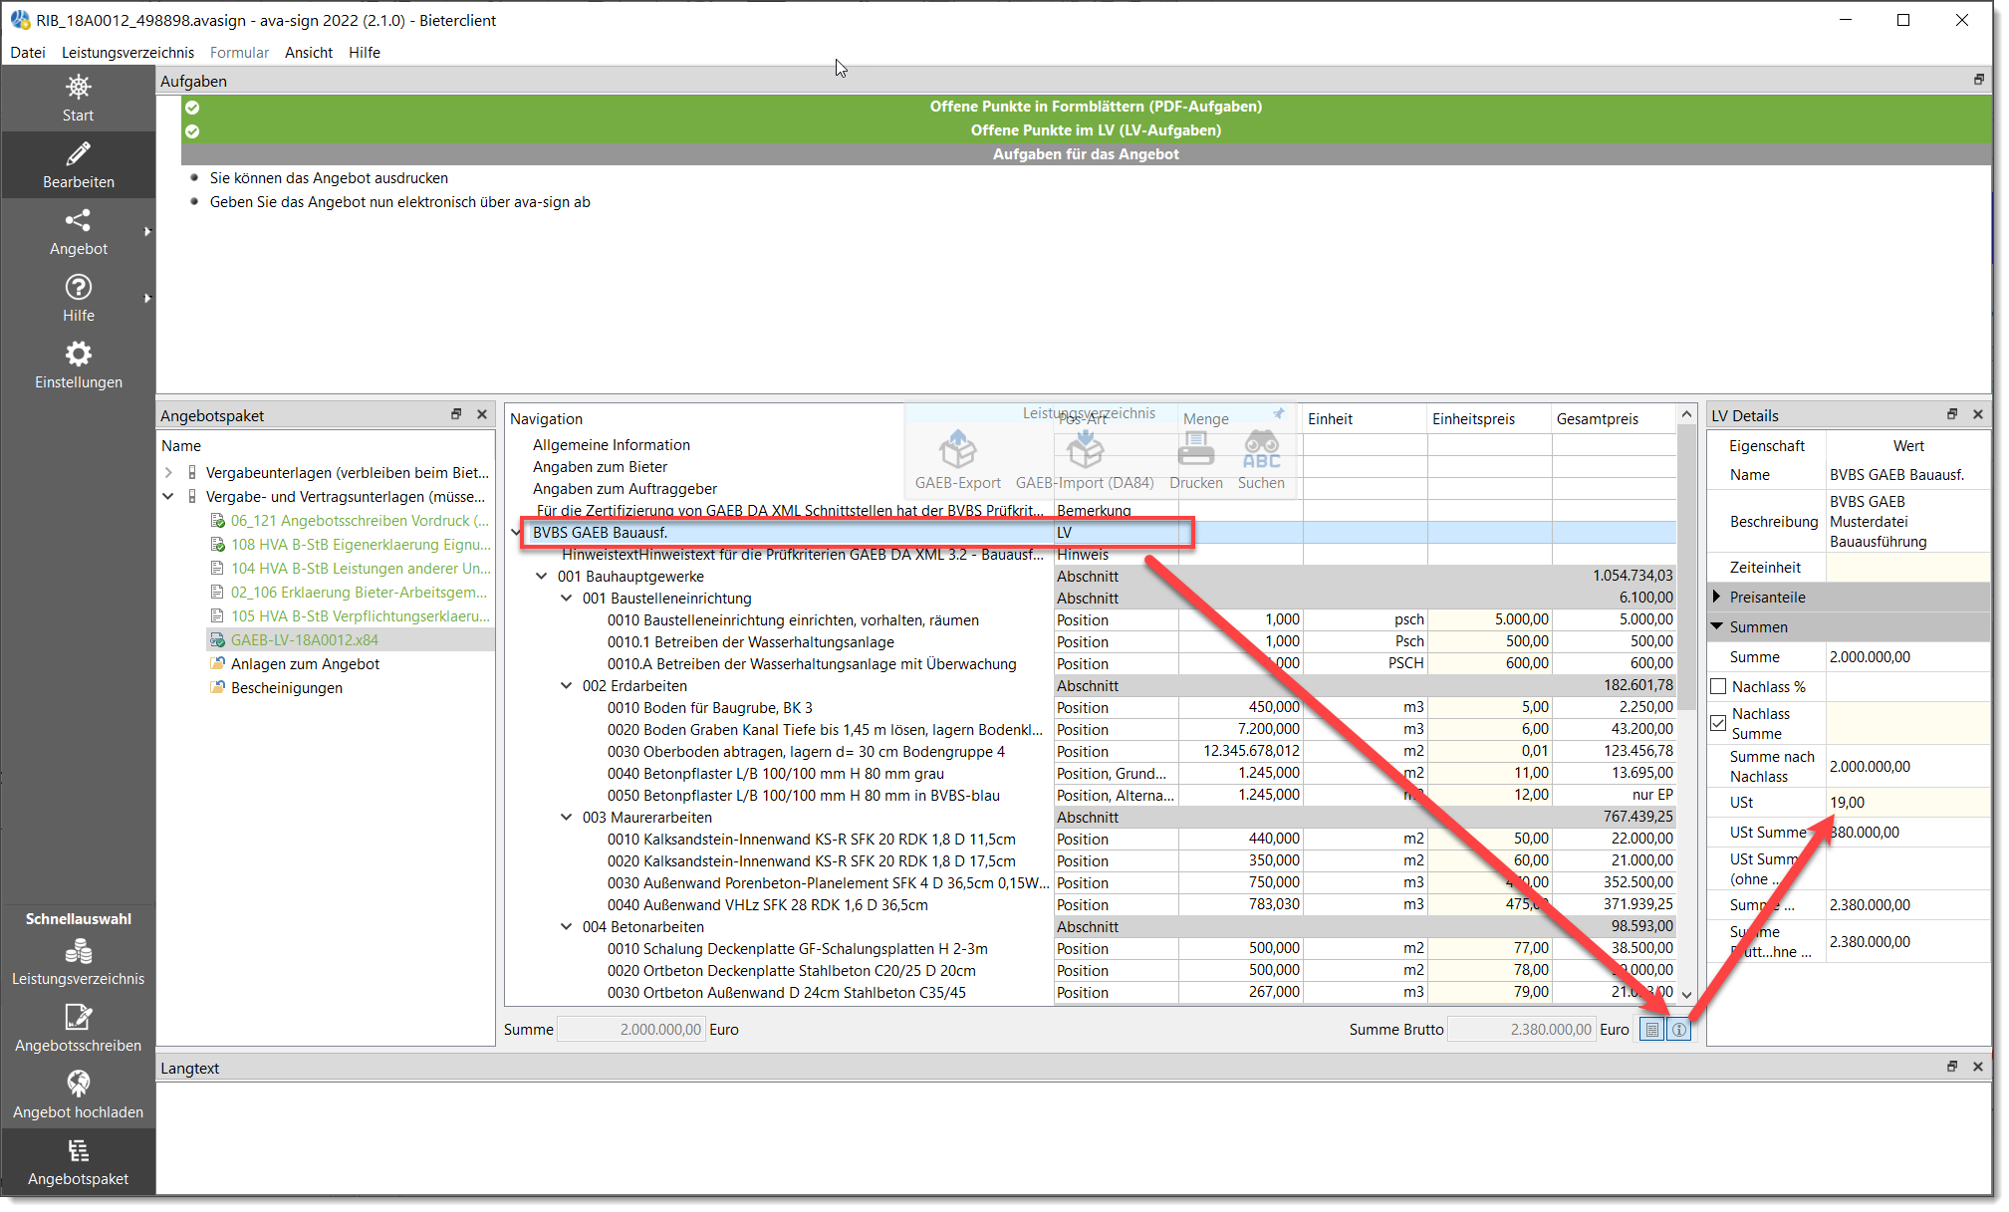Image resolution: width=2009 pixels, height=1212 pixels.
Task: Collapse the 004 Betonarbeiten subsection
Action: [x=566, y=926]
